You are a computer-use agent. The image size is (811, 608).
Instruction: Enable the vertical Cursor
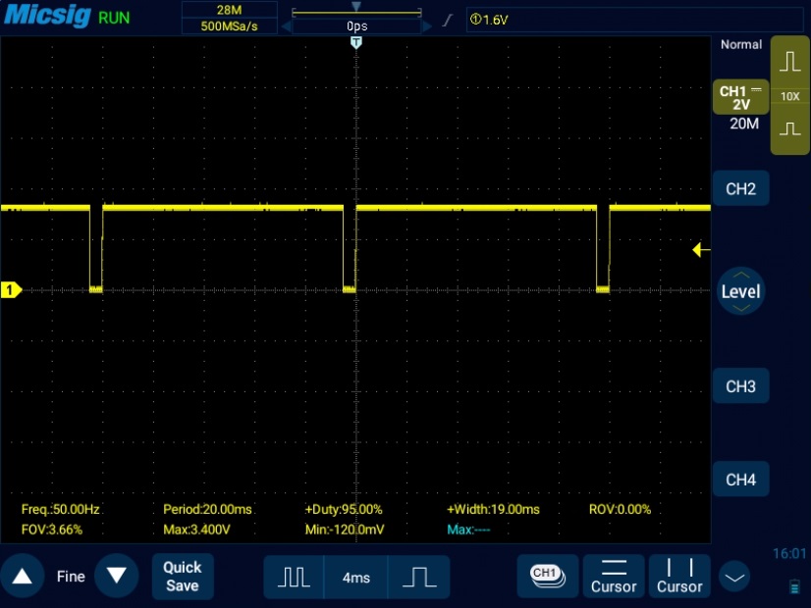(679, 576)
